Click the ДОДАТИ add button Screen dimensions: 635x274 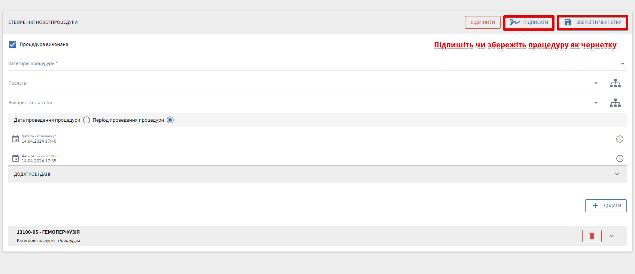point(605,206)
